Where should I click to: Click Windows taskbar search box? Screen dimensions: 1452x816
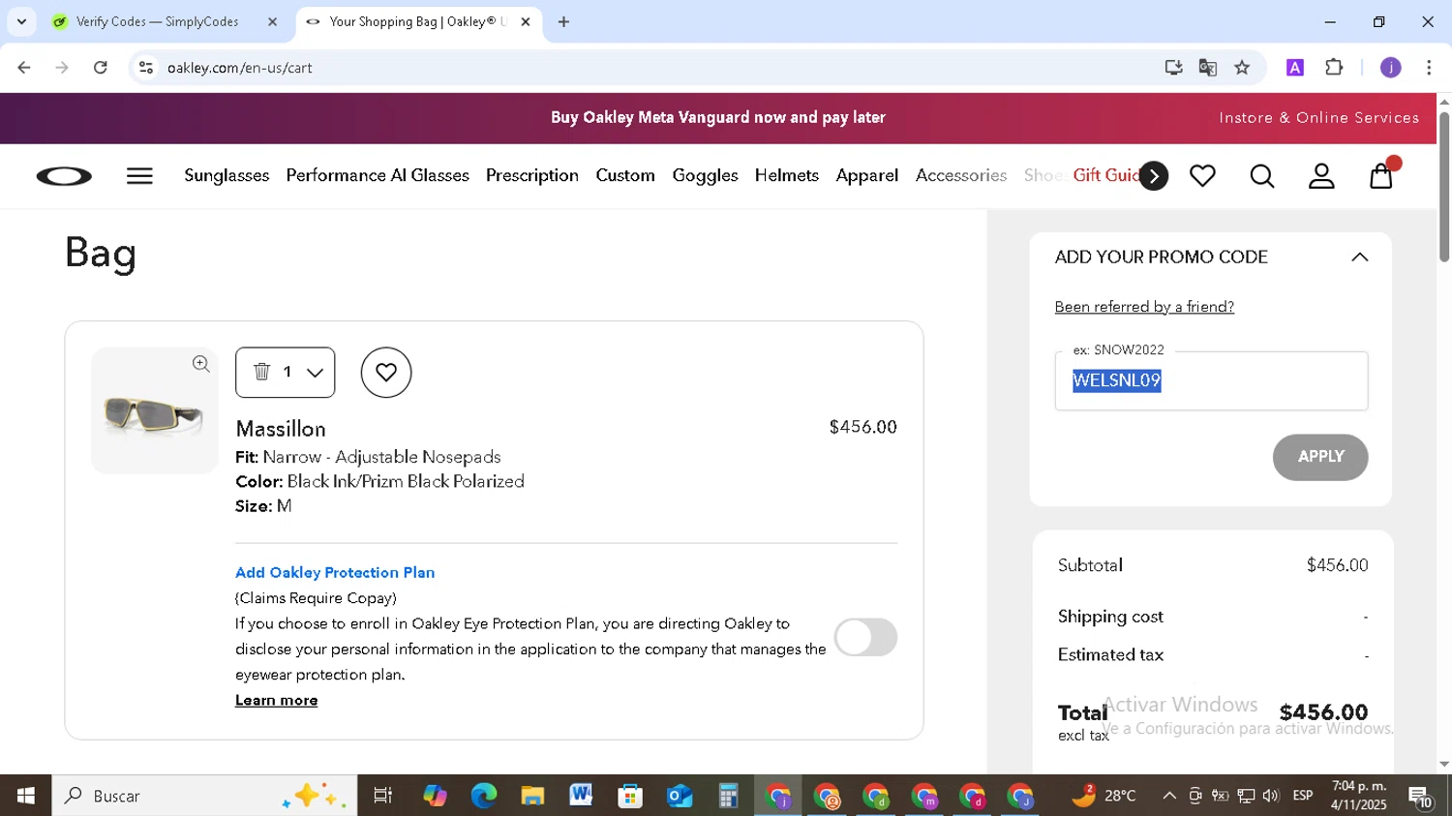204,796
